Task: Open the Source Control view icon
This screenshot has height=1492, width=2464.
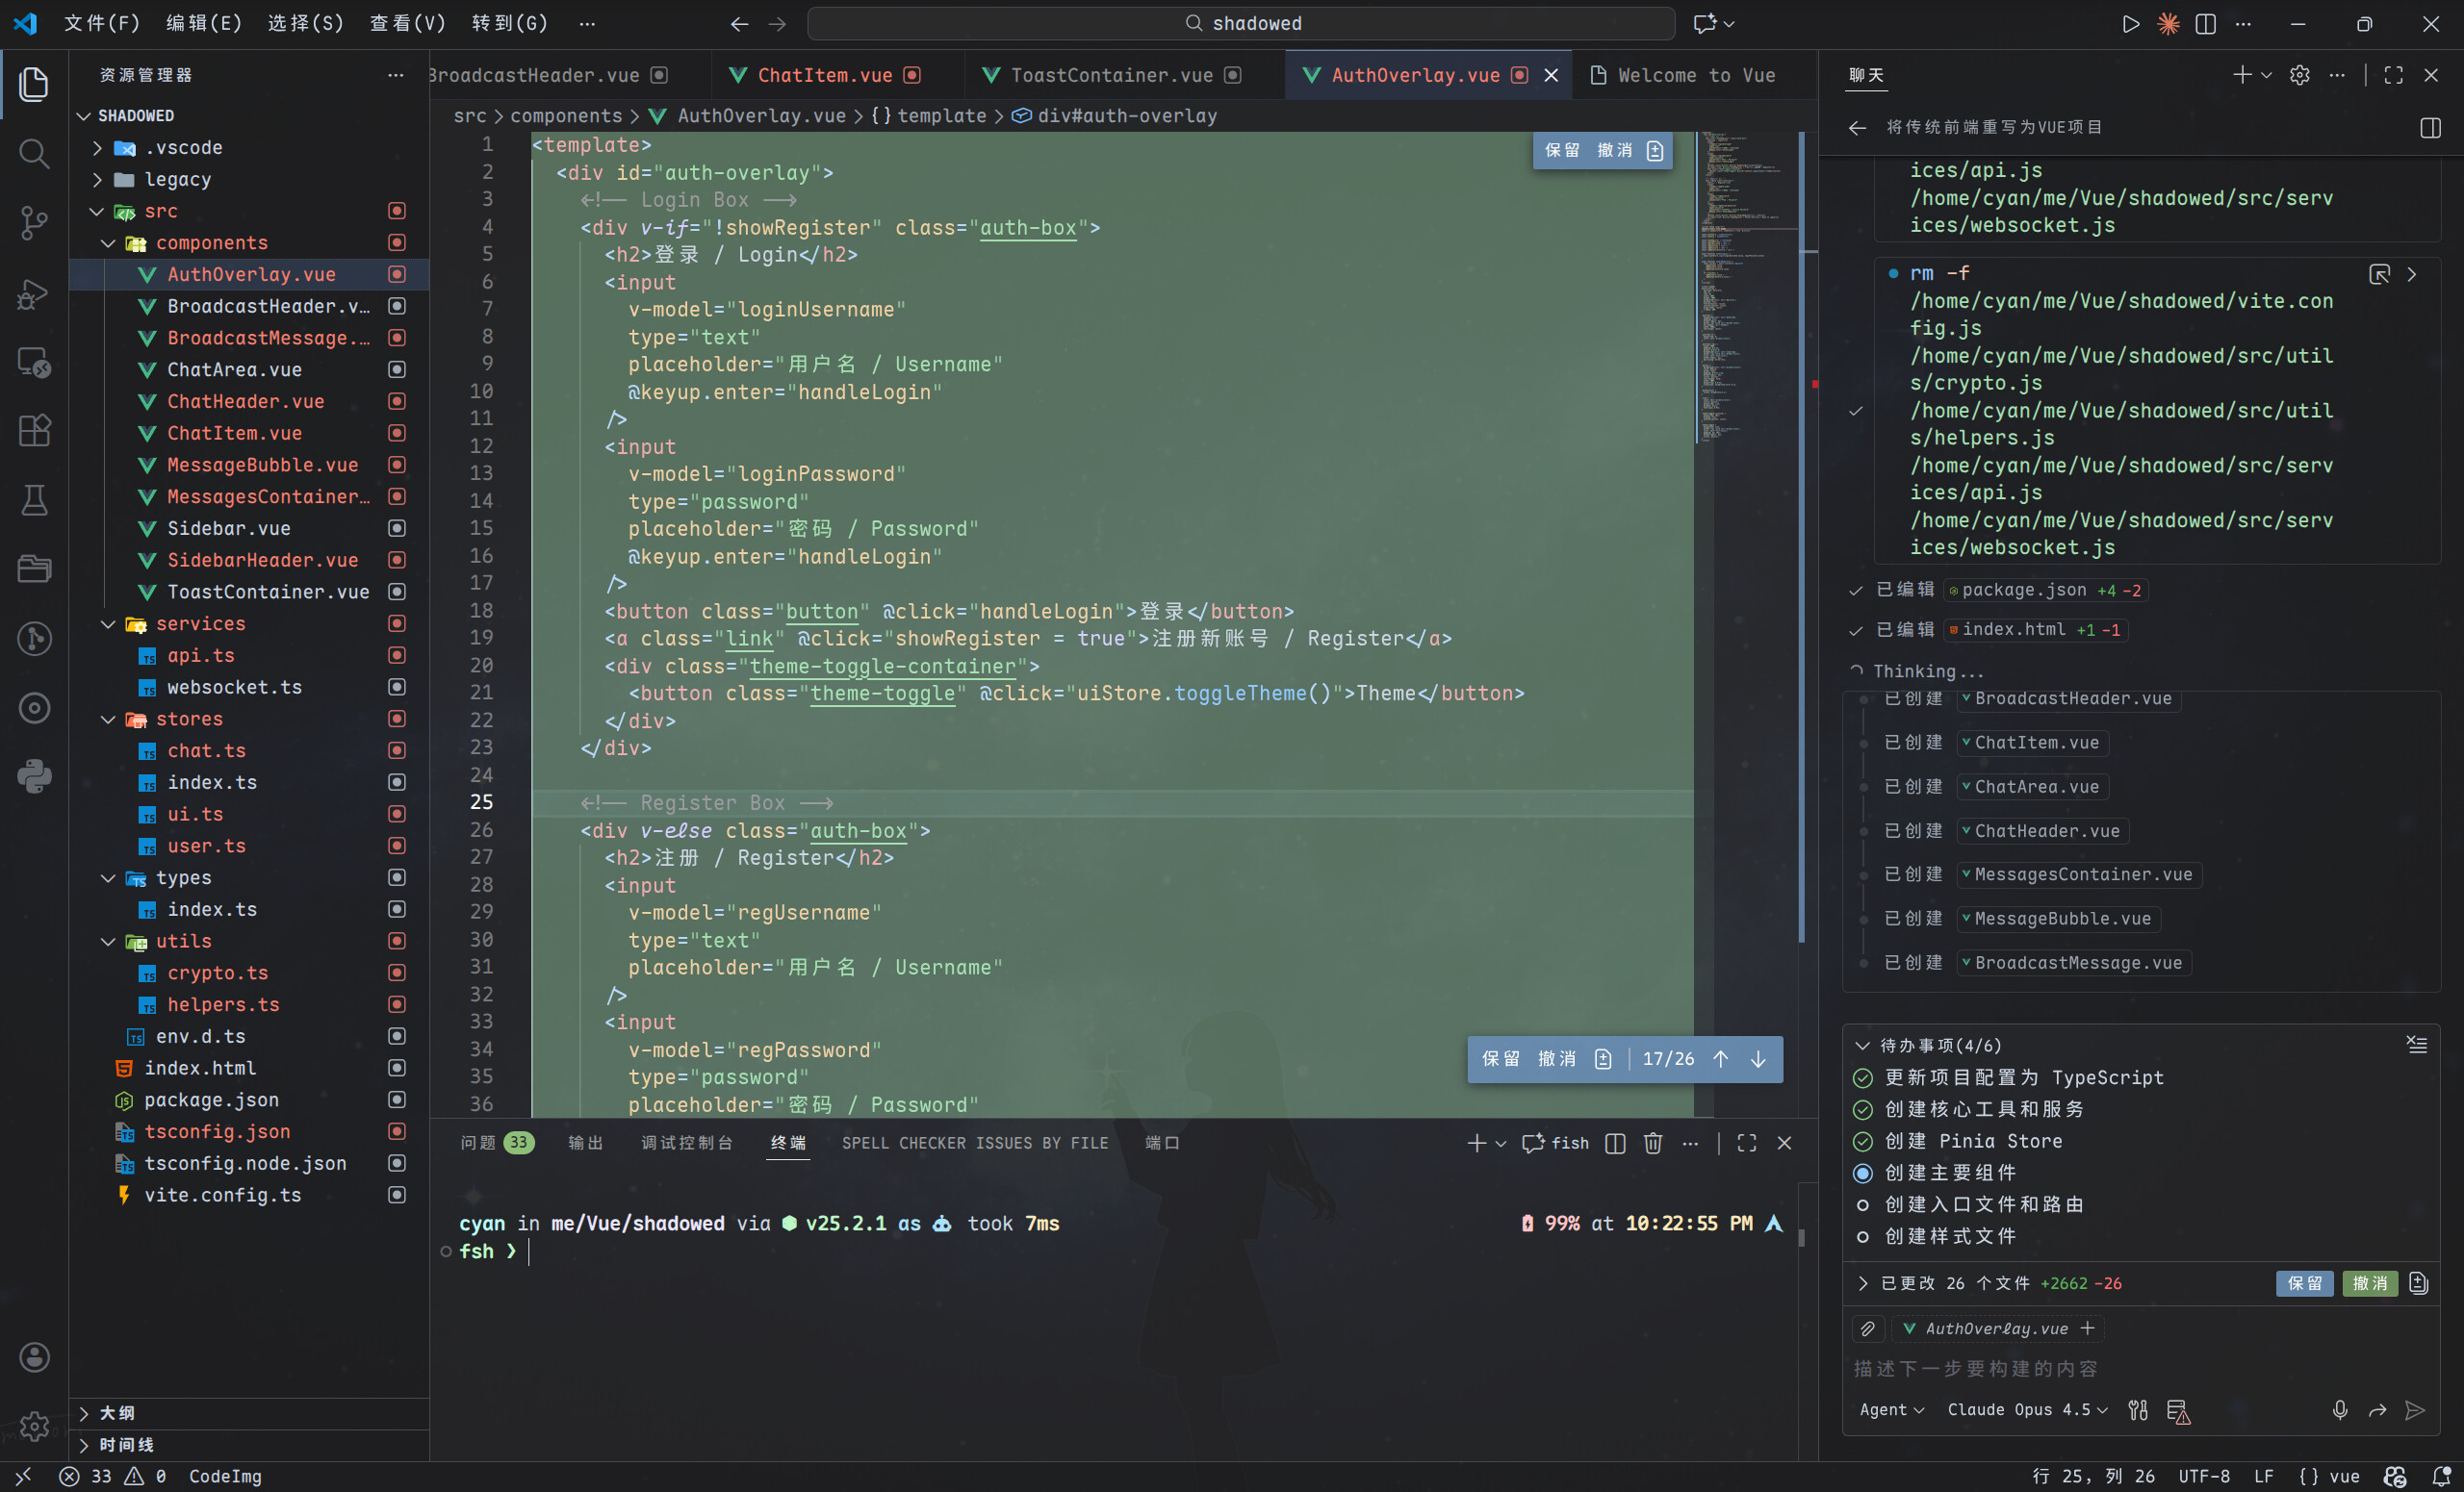Action: [x=34, y=222]
